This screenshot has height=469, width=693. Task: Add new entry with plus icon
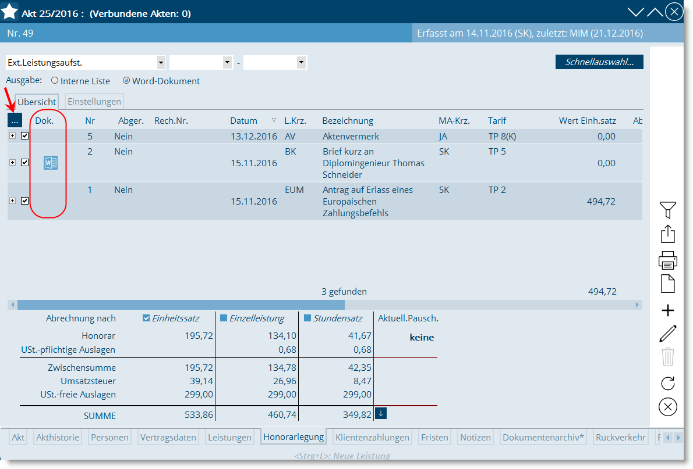668,310
